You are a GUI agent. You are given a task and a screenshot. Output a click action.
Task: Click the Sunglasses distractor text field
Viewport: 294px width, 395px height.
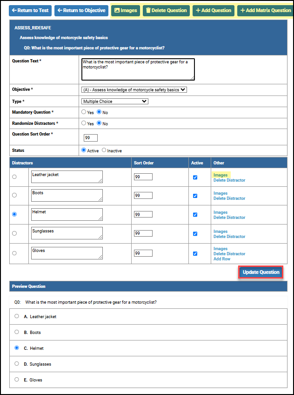(x=67, y=233)
